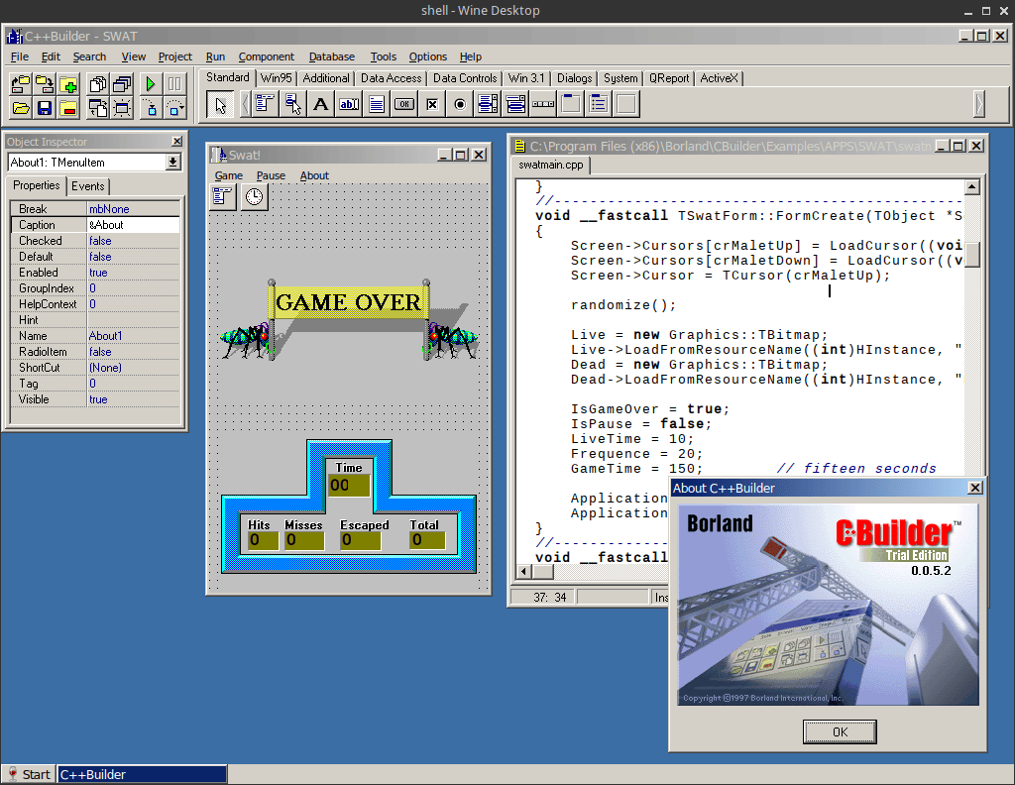Select the ComboBox component in the palette
Image resolution: width=1015 pixels, height=785 pixels.
pos(515,104)
